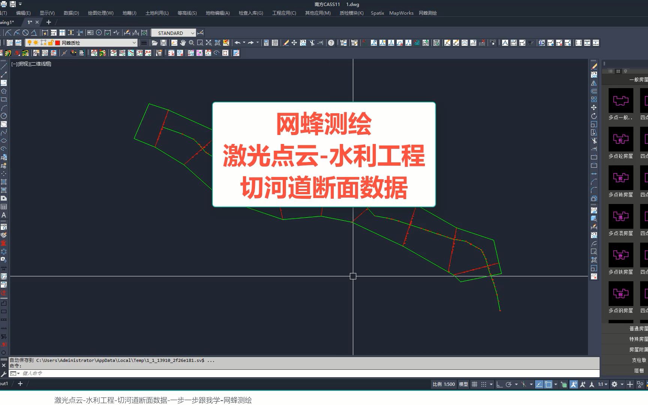The height and width of the screenshot is (405, 648).
Task: Select the 特殊房屋 category in side panel
Action: pos(638,339)
